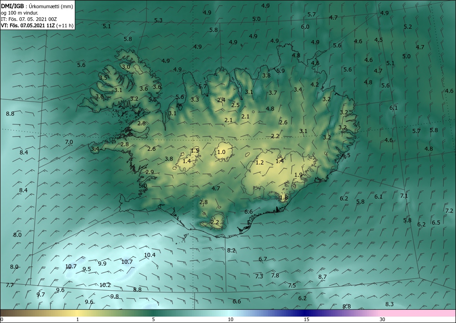This screenshot has height=323, width=456.
Task: Click the map value '5.2'
Action: click(408, 27)
